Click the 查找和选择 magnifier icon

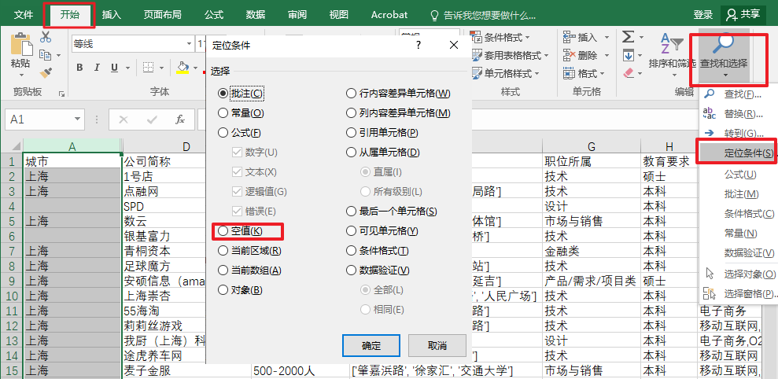point(724,42)
